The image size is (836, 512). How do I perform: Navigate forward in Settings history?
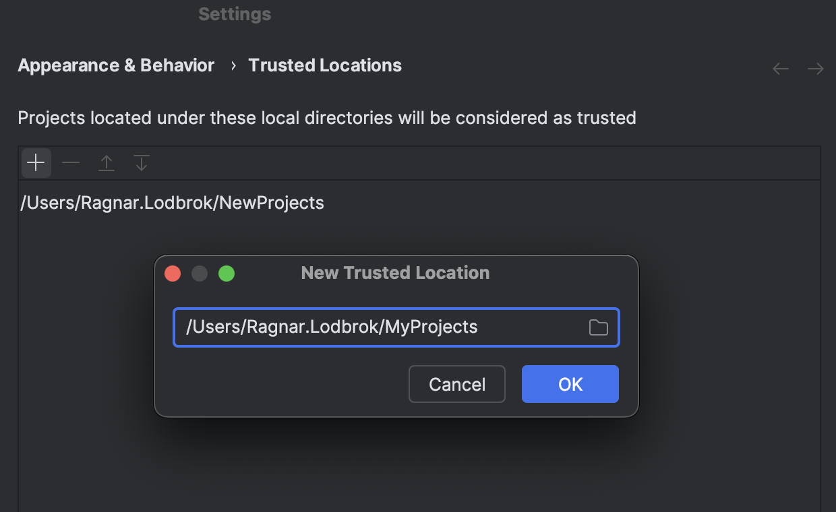pyautogui.click(x=816, y=68)
